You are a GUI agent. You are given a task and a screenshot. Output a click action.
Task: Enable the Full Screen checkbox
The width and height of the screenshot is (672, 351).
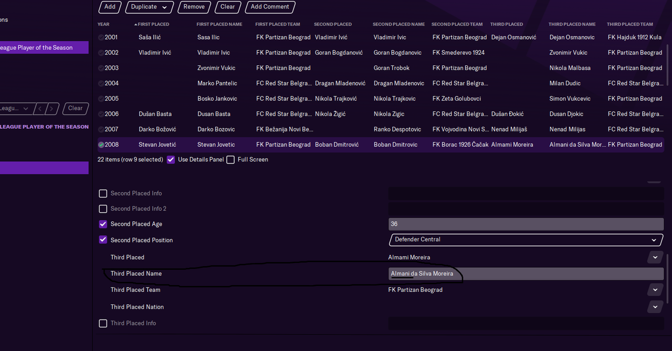[230, 160]
